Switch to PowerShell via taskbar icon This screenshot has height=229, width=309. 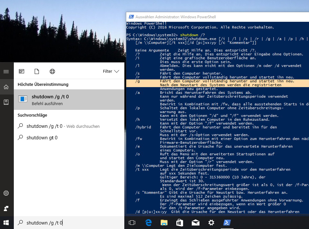227,223
